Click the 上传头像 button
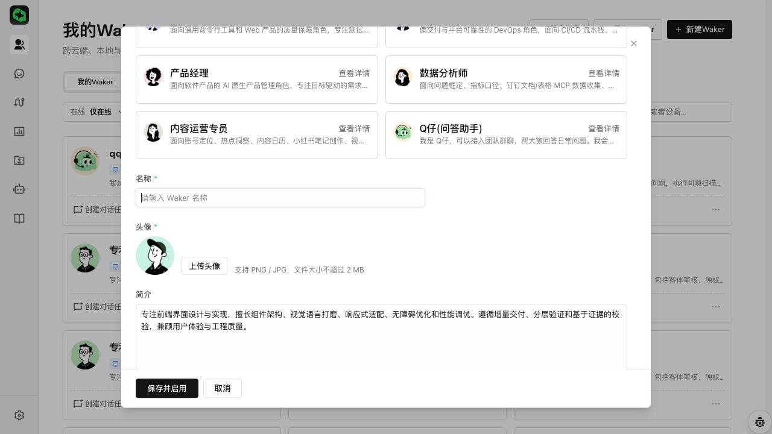Image resolution: width=772 pixels, height=434 pixels. click(x=204, y=266)
